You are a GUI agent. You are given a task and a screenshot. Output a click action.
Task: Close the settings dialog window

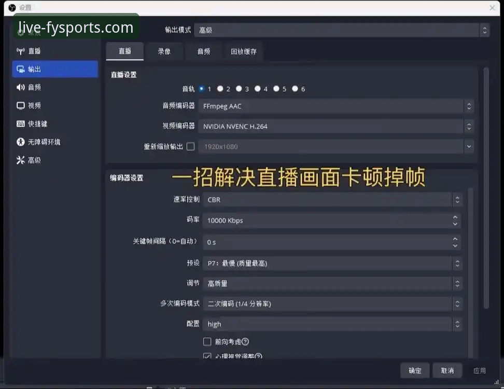pyautogui.click(x=492, y=8)
